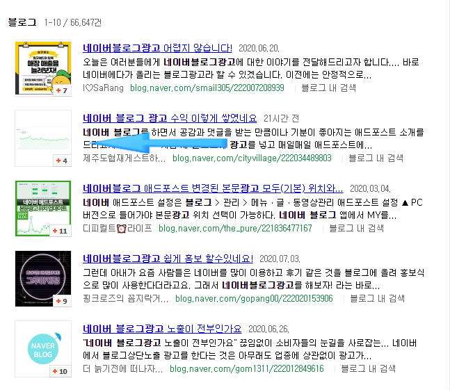Click the 블로그 section heading
This screenshot has width=450, height=392.
point(22,22)
